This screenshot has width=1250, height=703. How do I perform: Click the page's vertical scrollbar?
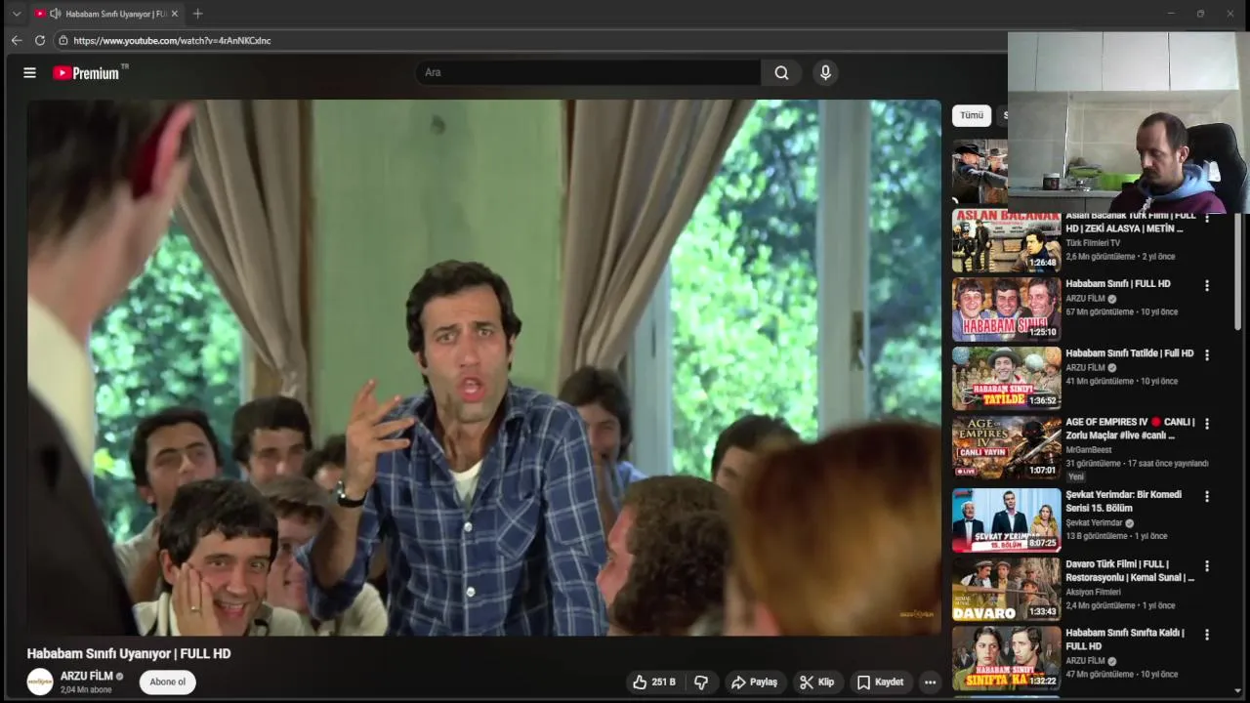1238,273
